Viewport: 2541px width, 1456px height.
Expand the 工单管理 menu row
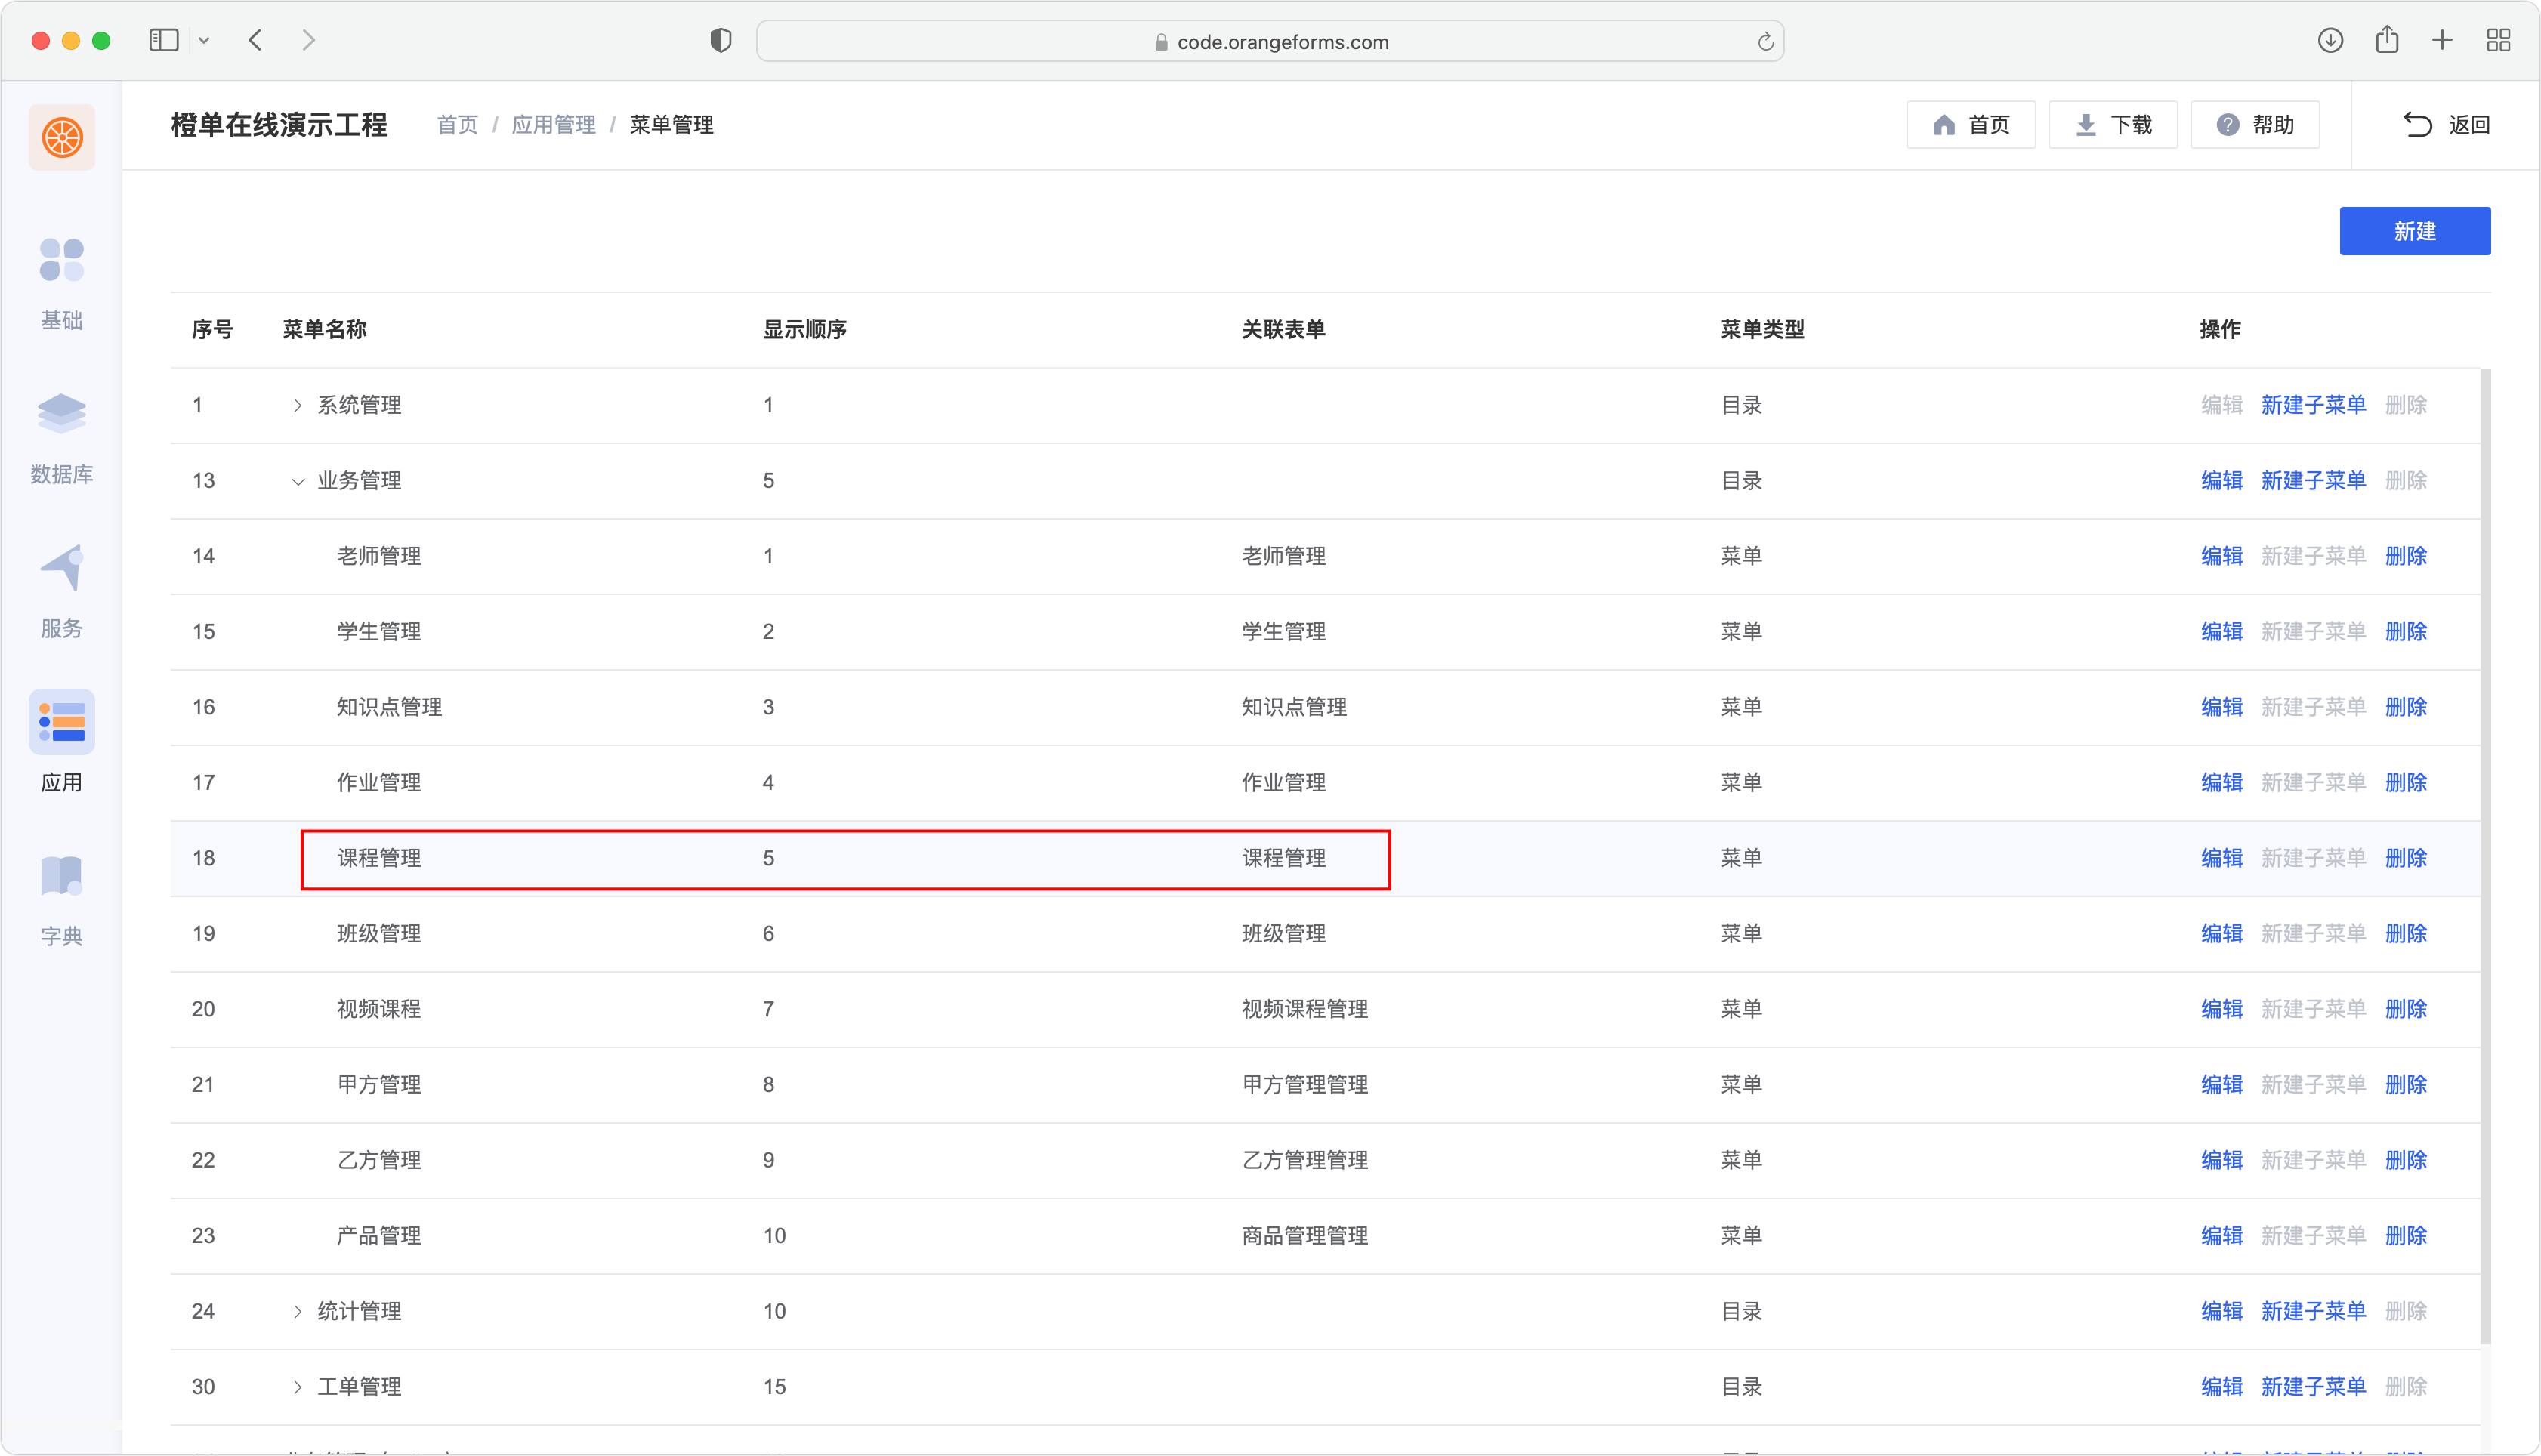pos(297,1387)
